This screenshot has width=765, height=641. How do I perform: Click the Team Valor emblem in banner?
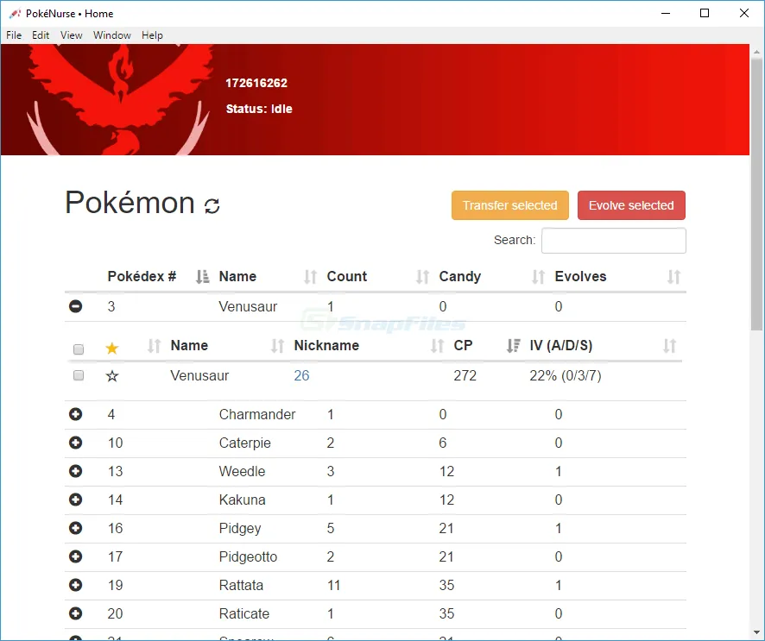click(x=120, y=100)
